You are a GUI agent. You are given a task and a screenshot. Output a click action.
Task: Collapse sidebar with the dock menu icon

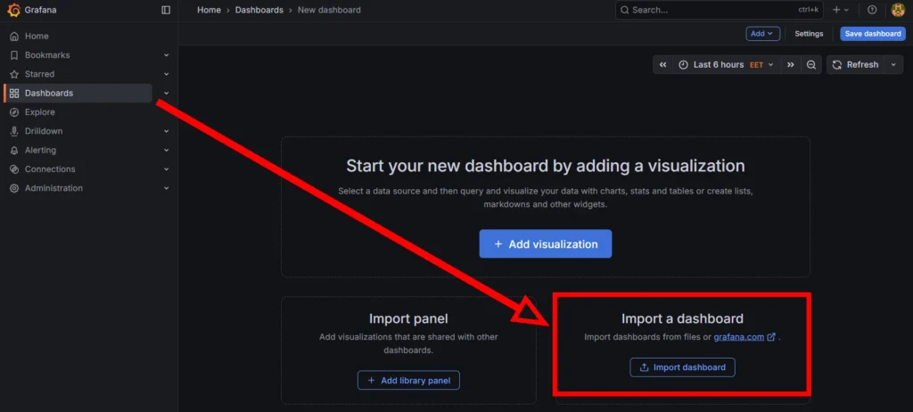pyautogui.click(x=166, y=10)
